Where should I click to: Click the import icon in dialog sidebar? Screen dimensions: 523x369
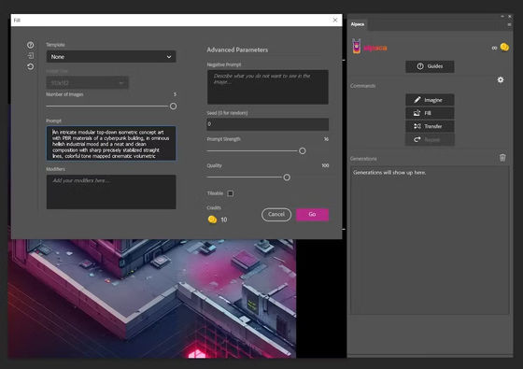pyautogui.click(x=30, y=56)
